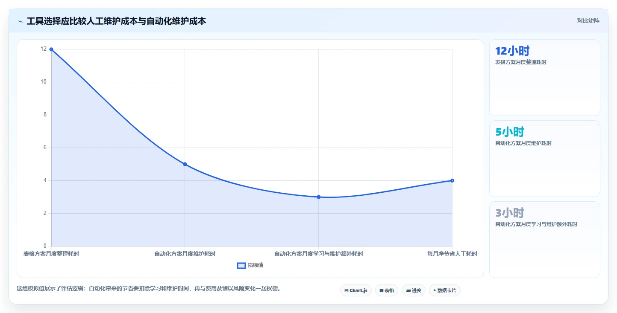Open the 3小时 stat card
The image size is (617, 313).
point(545,240)
